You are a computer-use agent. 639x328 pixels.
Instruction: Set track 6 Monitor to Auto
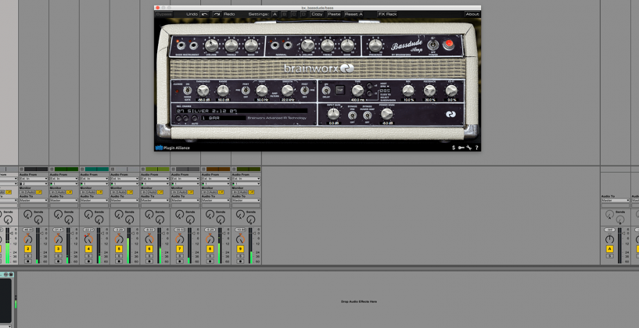(x=151, y=192)
